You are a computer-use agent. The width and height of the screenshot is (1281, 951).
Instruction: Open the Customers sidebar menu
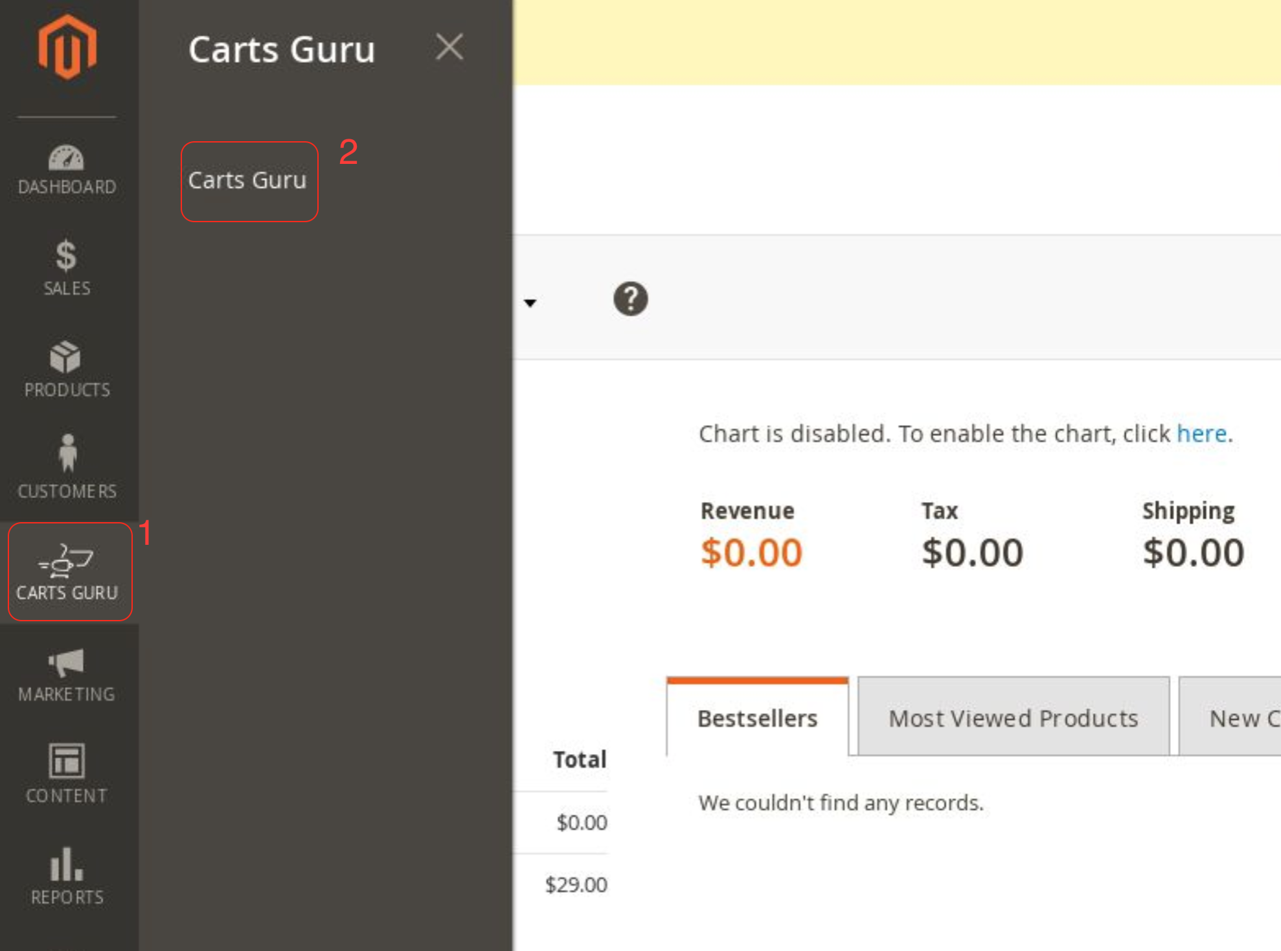[x=67, y=468]
